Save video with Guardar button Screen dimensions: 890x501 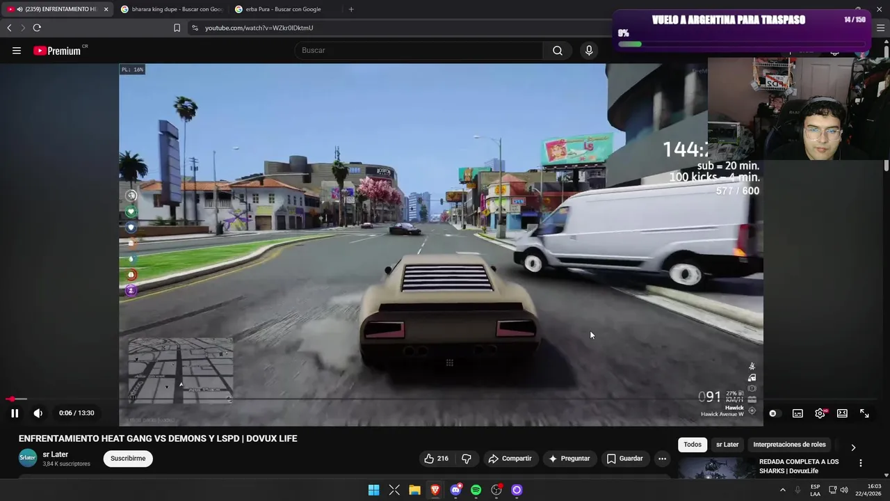[624, 459]
